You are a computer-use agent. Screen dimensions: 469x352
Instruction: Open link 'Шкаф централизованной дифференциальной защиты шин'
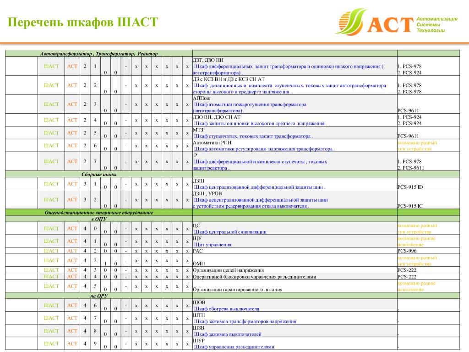[259, 187]
